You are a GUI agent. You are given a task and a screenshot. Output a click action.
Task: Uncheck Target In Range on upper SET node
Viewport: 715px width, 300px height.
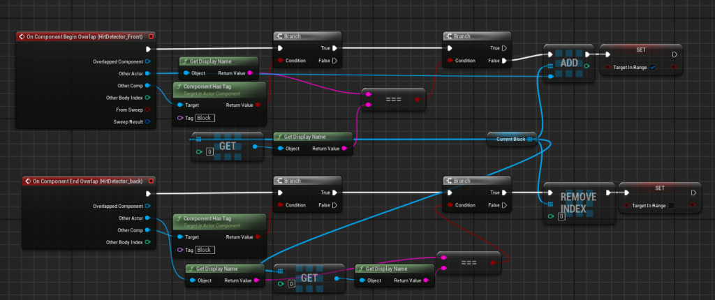(652, 67)
